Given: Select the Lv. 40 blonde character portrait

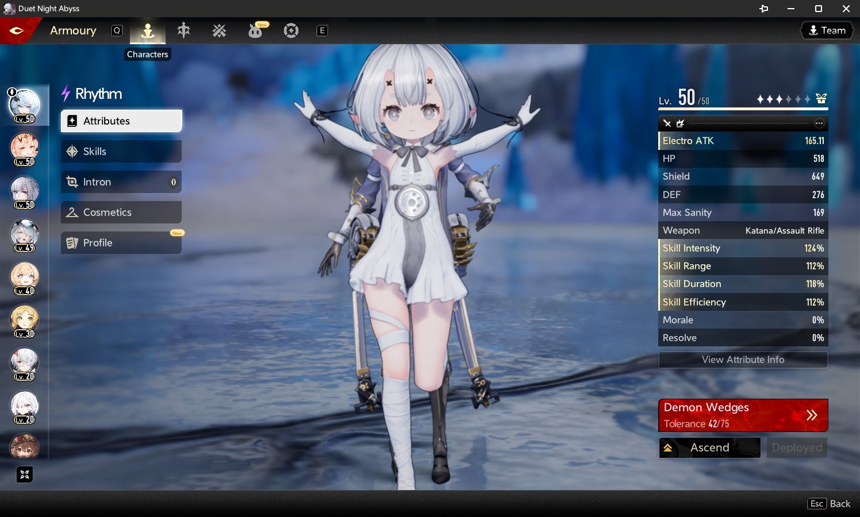Looking at the screenshot, I should (25, 278).
